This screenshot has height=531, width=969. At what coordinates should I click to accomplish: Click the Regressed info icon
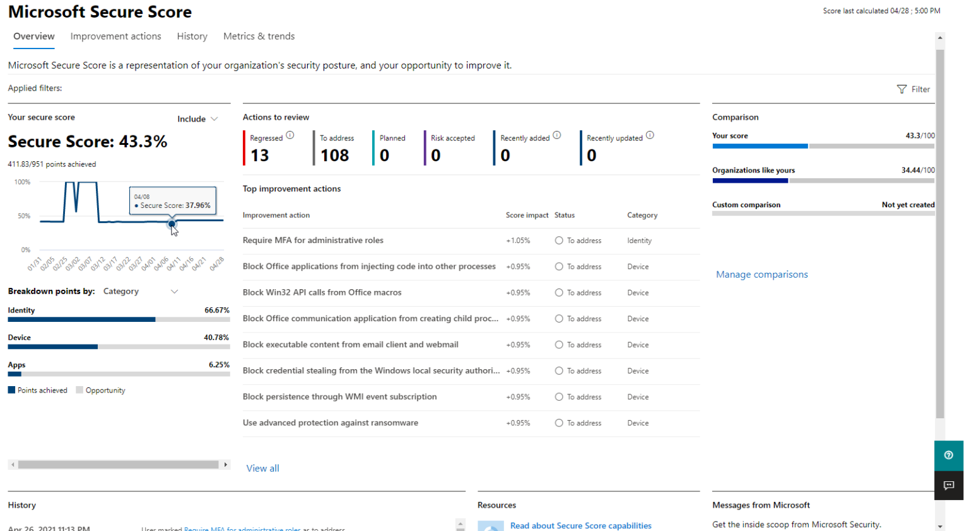(x=290, y=134)
